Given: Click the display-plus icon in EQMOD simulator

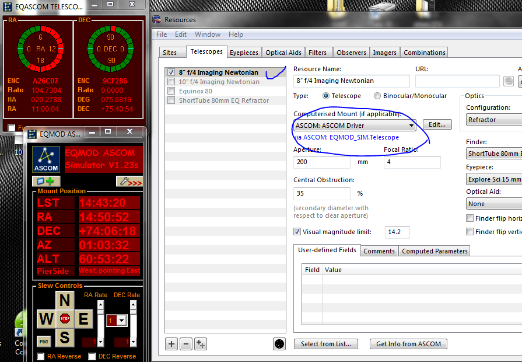Looking at the screenshot, I should point(46,181).
